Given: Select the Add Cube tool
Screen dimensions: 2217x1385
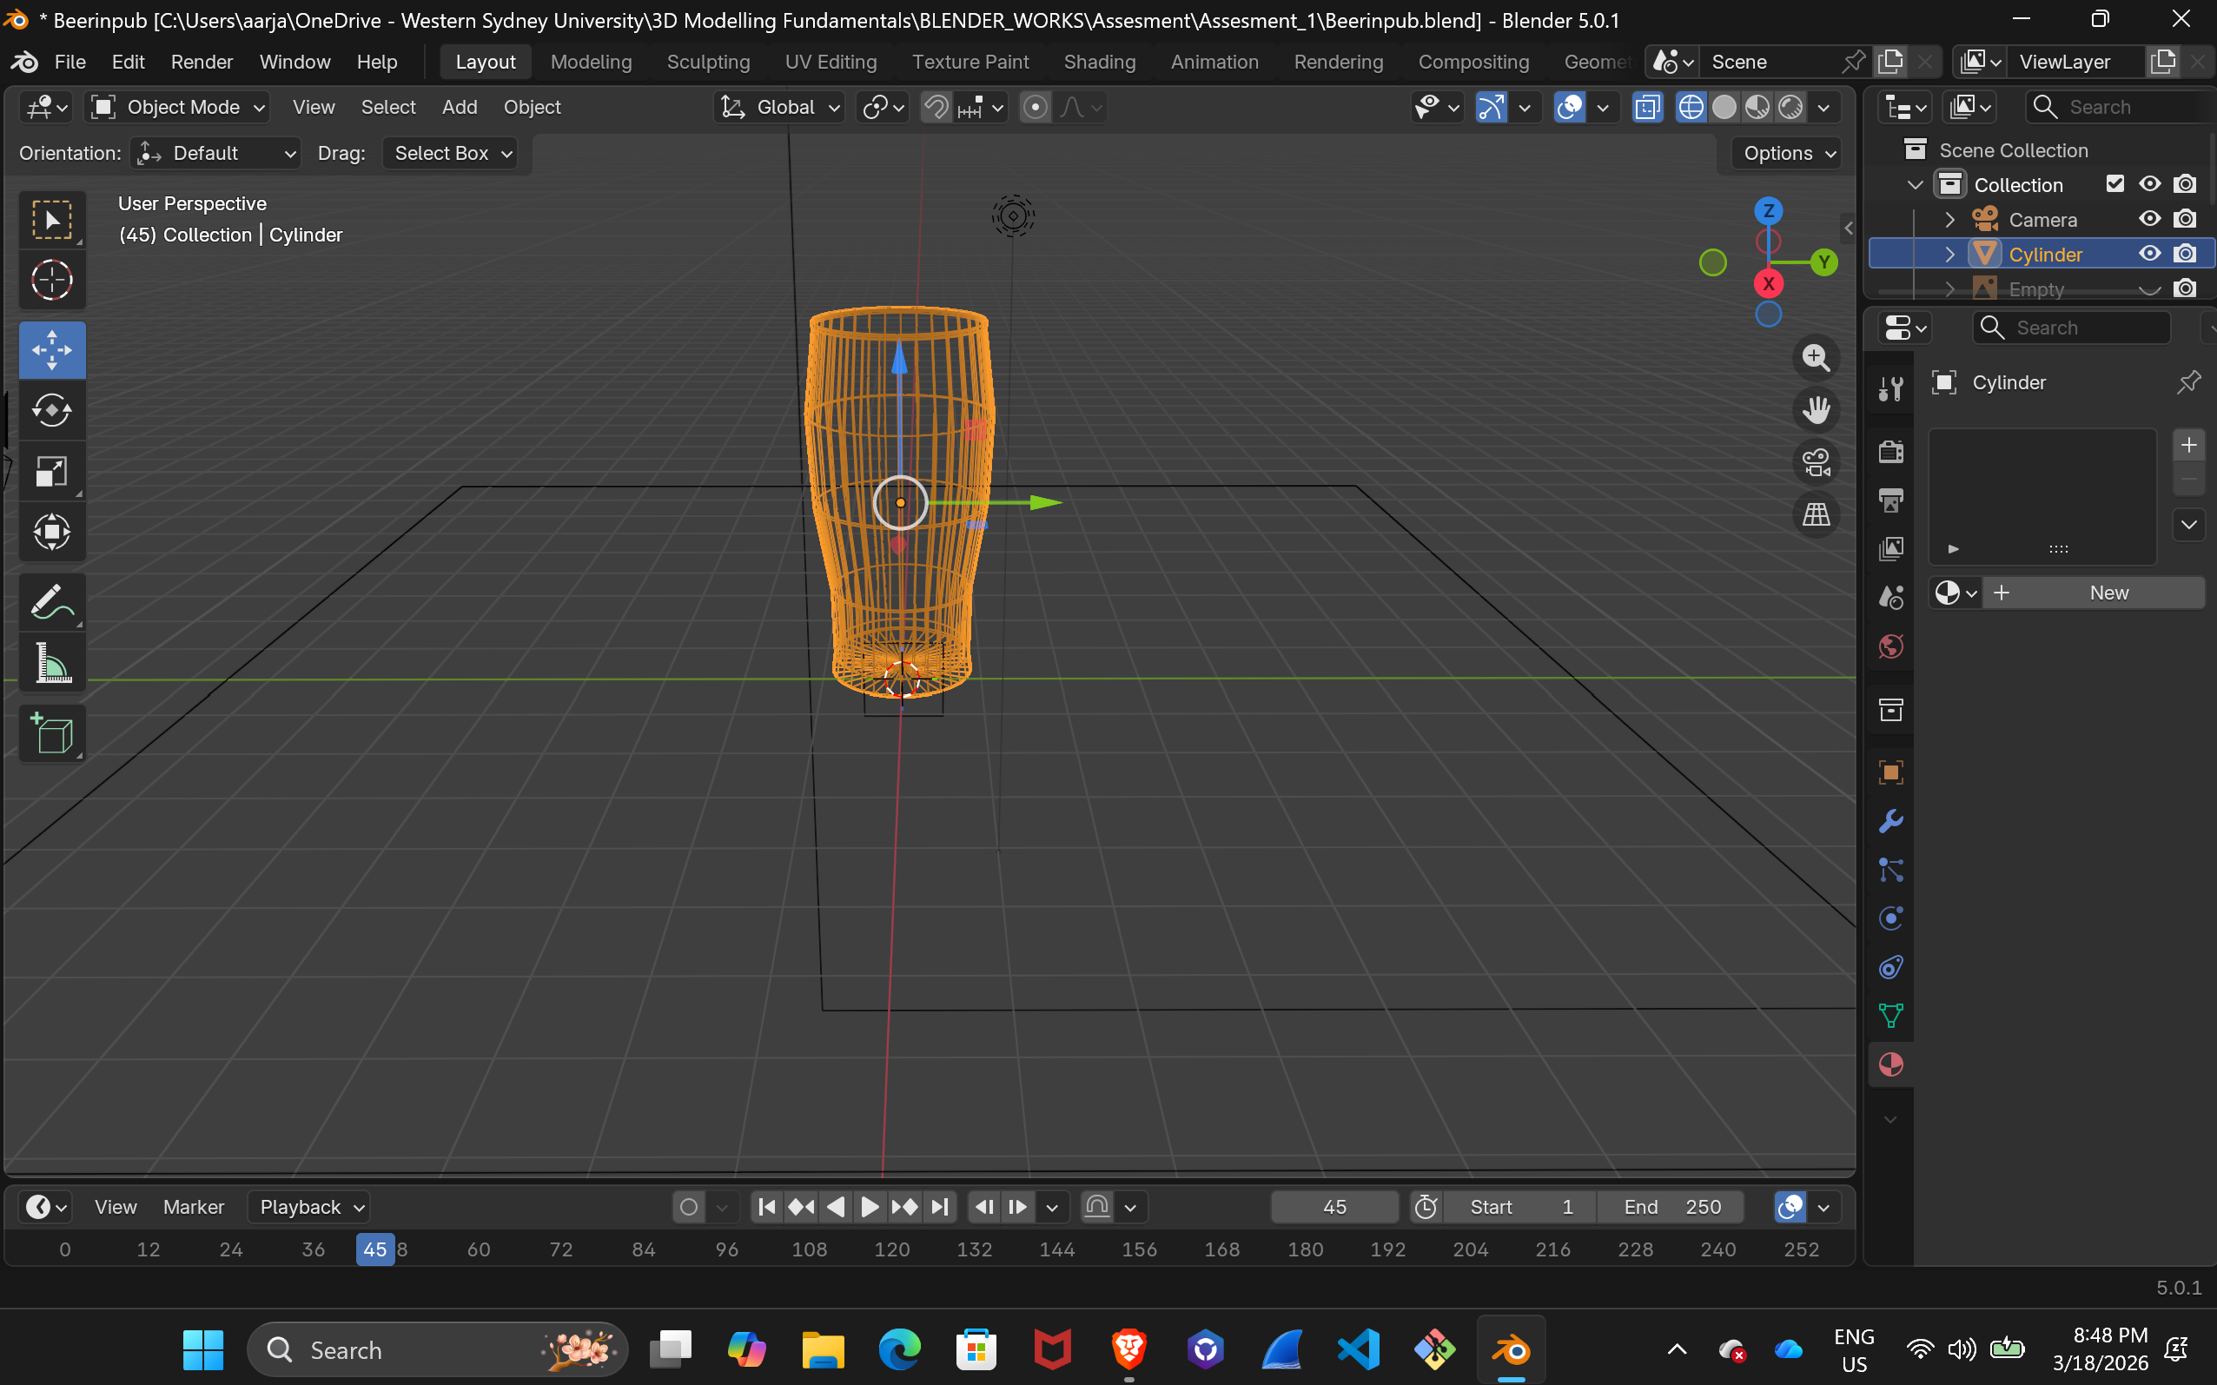Looking at the screenshot, I should click(x=52, y=733).
